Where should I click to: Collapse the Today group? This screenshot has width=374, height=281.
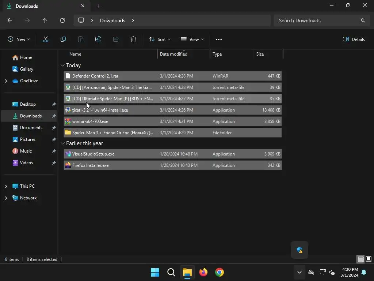[62, 65]
